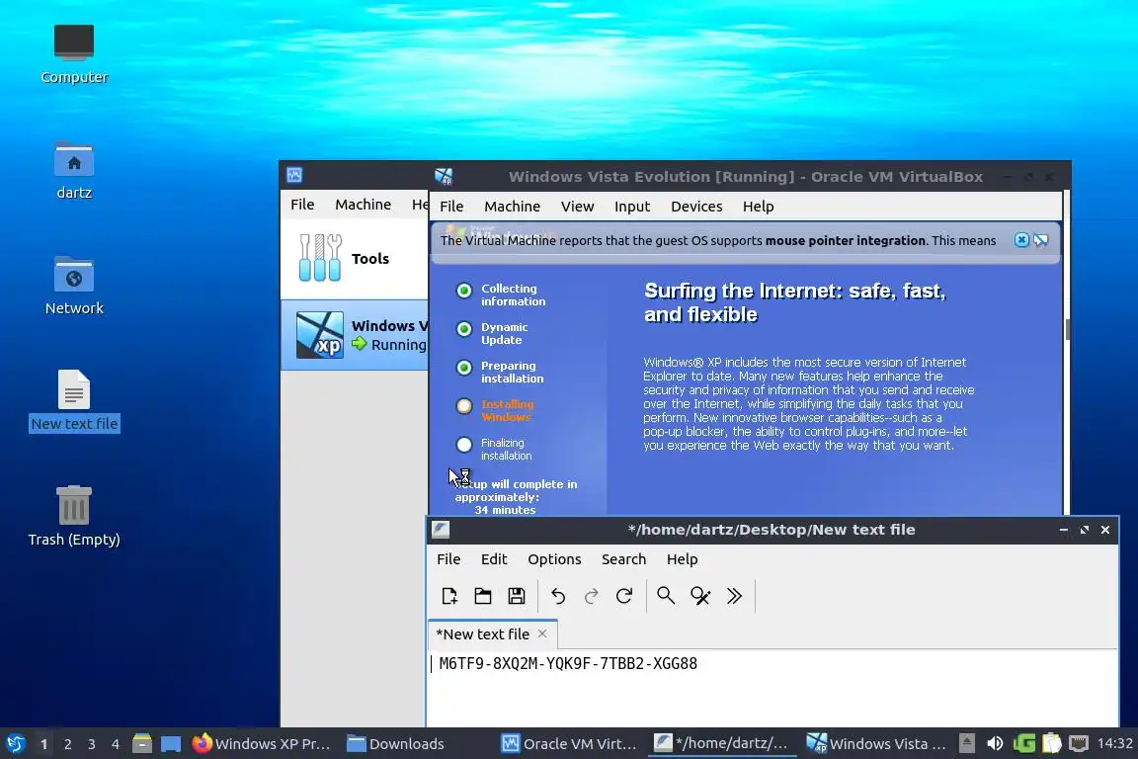The width and height of the screenshot is (1138, 759).
Task: Open the Search menu in the text editor
Action: pos(623,559)
